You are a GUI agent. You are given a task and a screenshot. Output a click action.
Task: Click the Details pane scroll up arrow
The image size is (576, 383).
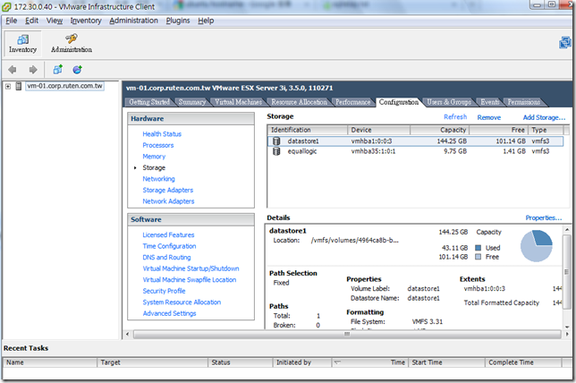click(x=567, y=230)
